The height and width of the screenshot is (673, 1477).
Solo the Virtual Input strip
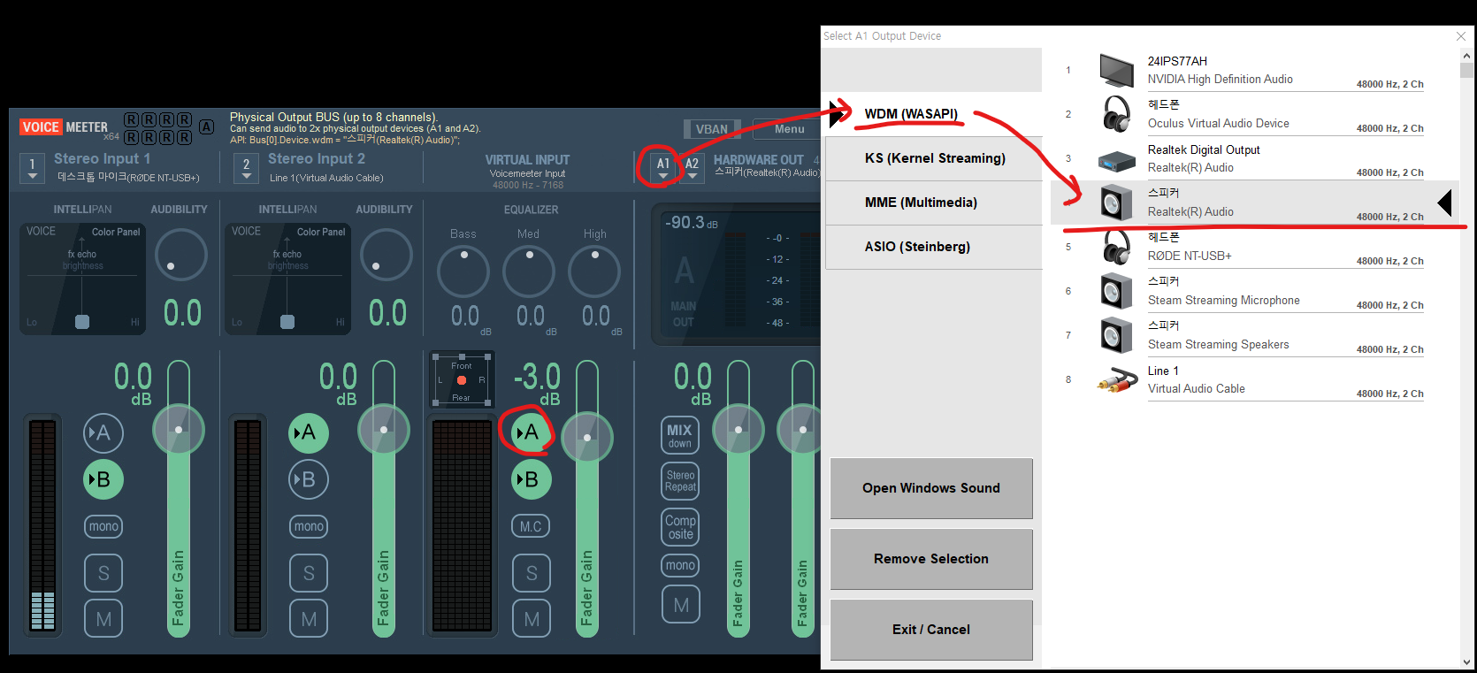(532, 573)
